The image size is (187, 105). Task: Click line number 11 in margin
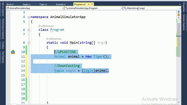23,57
